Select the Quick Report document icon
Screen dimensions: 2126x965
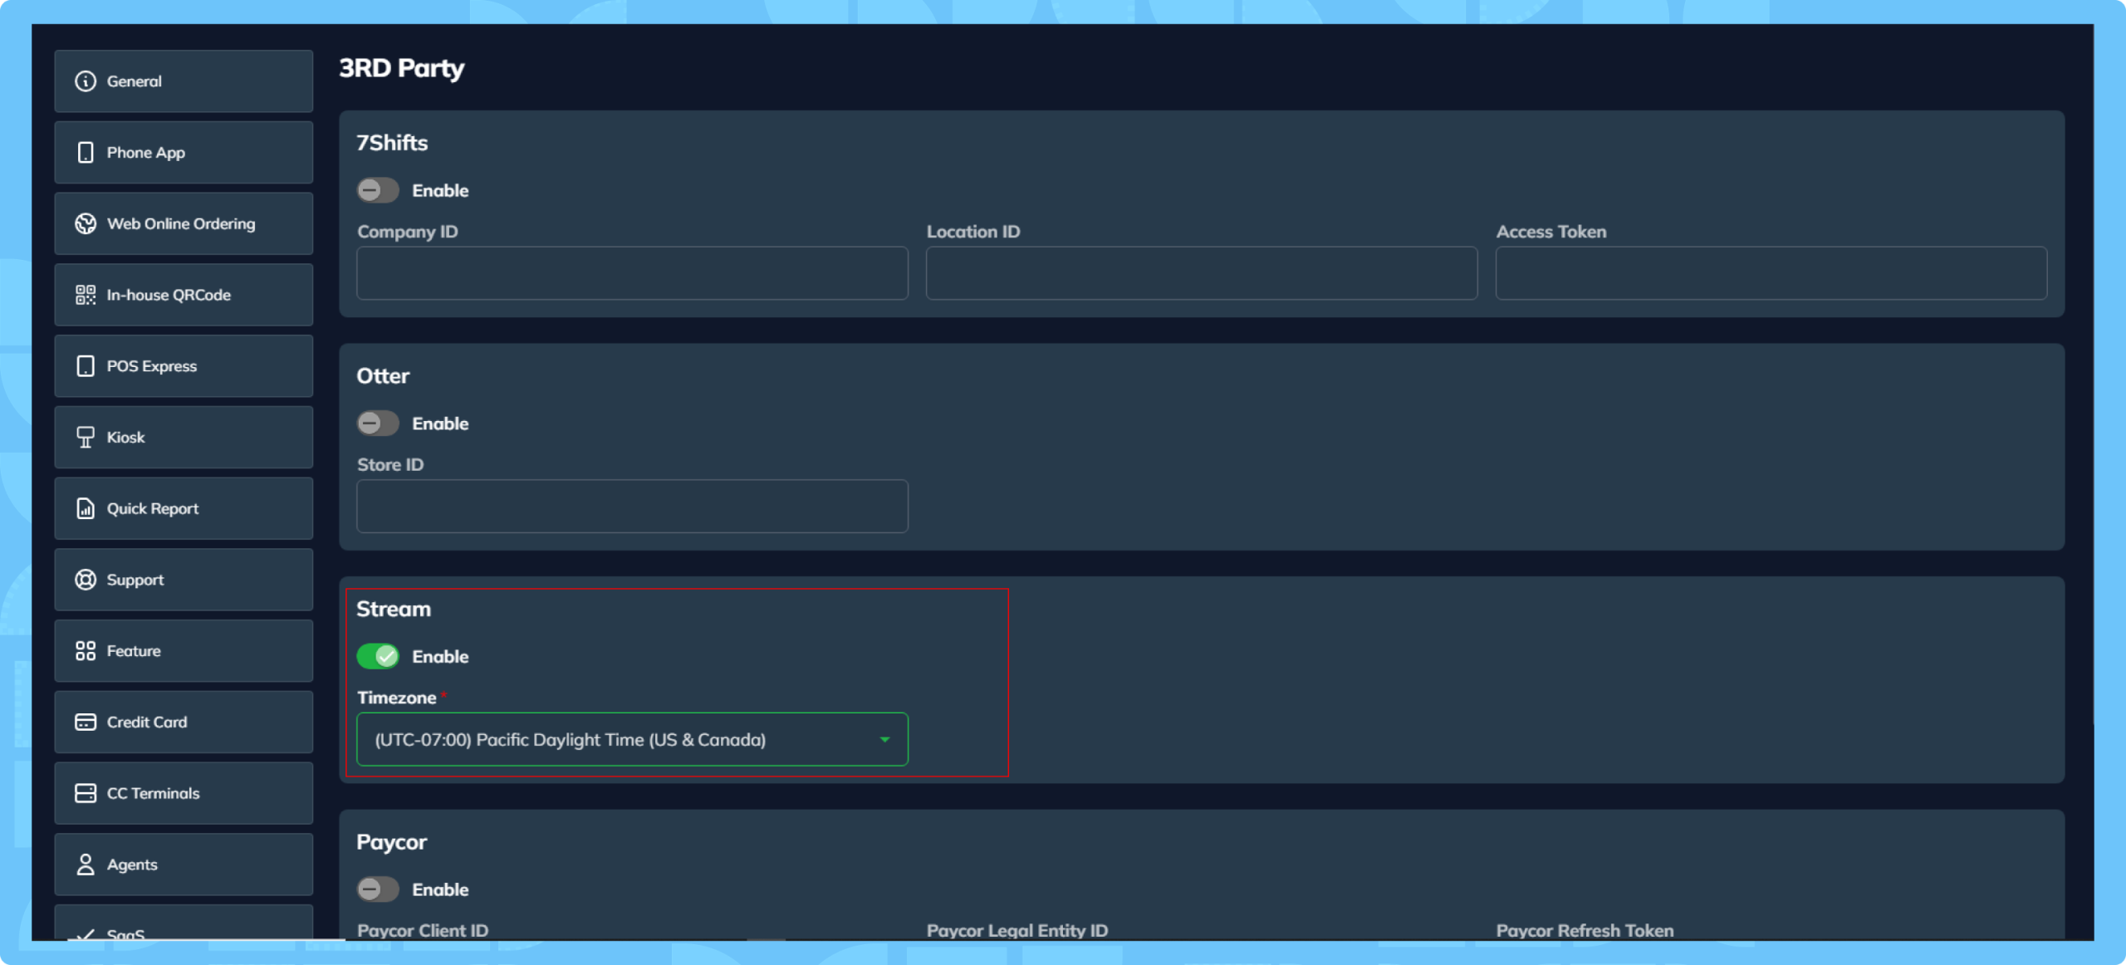point(86,508)
